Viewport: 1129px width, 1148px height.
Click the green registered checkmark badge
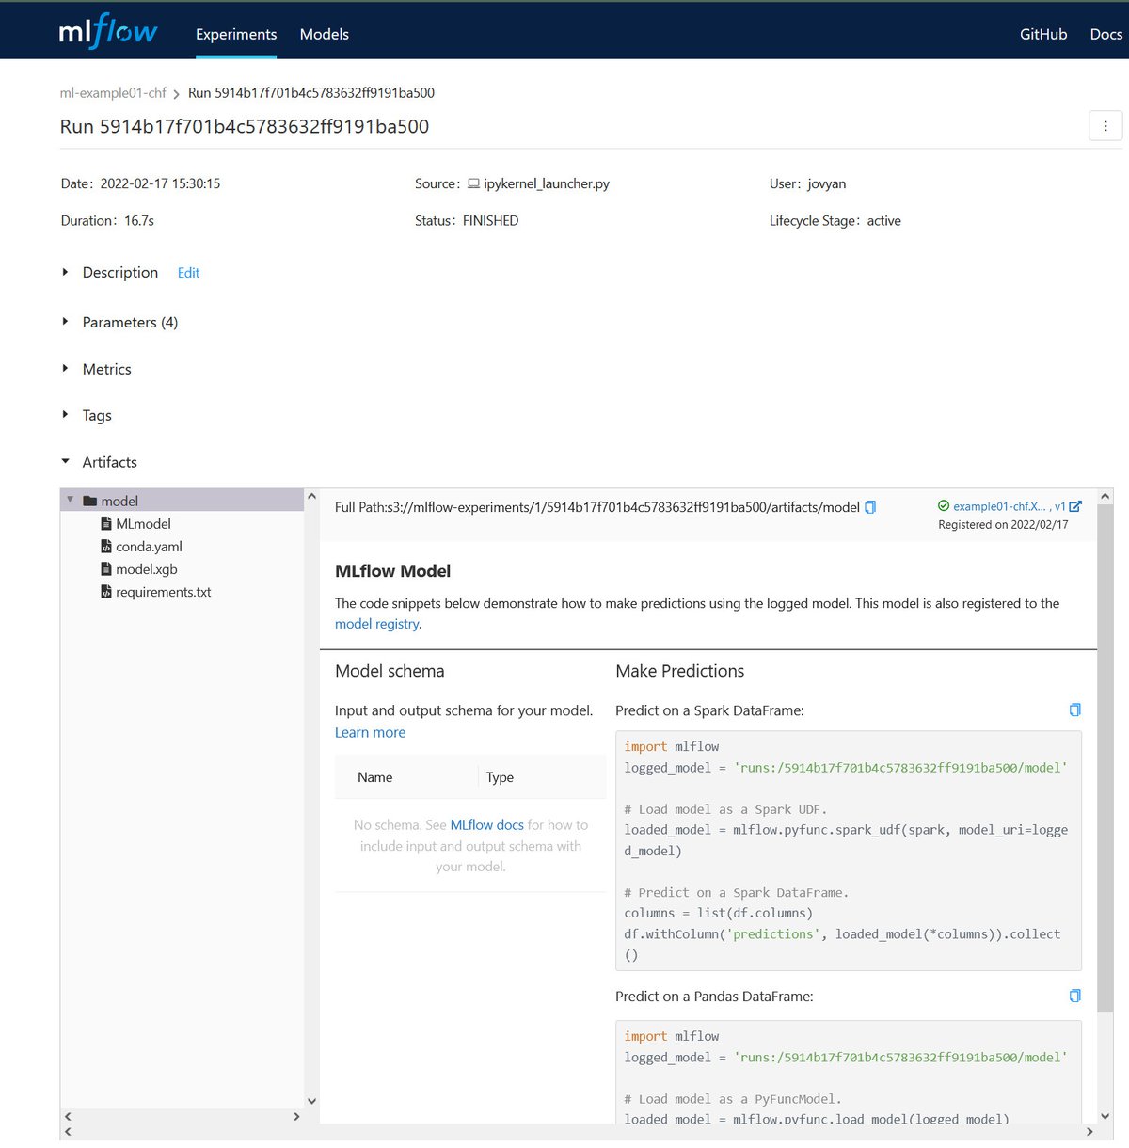click(x=944, y=505)
